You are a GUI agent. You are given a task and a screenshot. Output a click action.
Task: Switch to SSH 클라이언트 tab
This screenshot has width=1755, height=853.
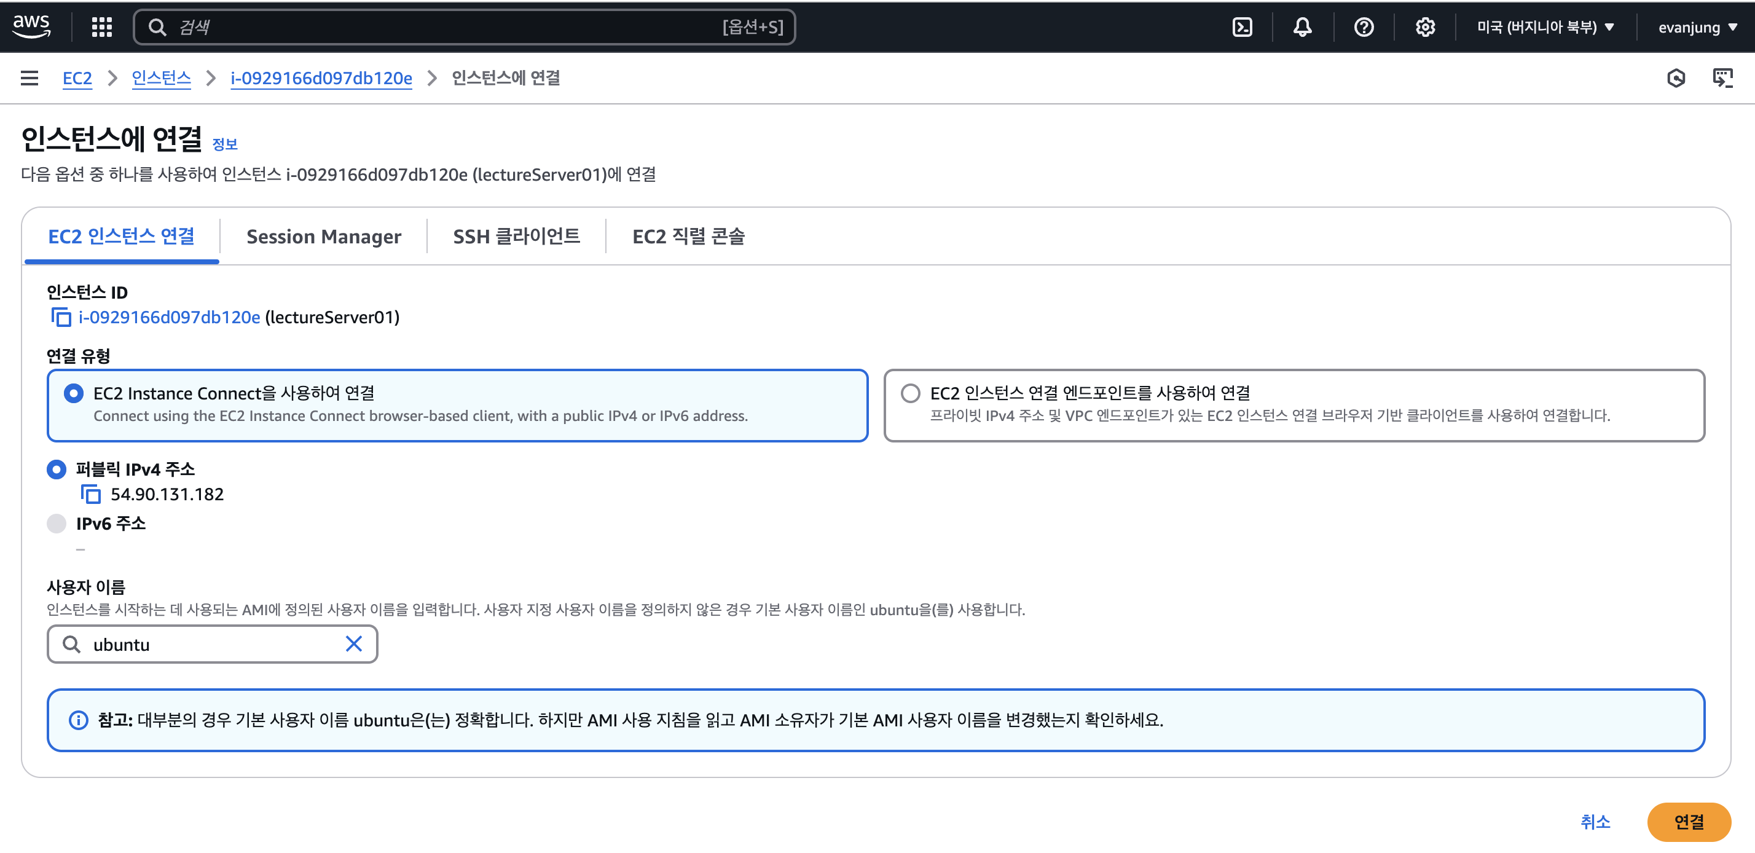[x=516, y=237]
